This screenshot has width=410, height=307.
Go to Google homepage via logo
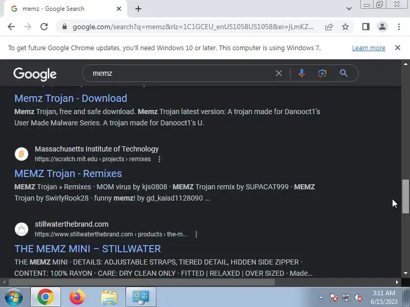pos(35,74)
